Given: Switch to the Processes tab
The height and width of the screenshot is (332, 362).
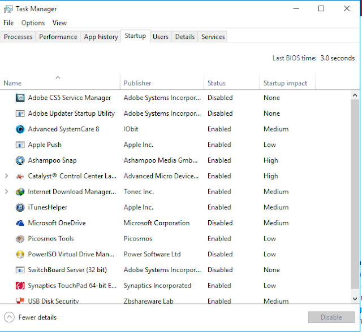Looking at the screenshot, I should [x=18, y=37].
